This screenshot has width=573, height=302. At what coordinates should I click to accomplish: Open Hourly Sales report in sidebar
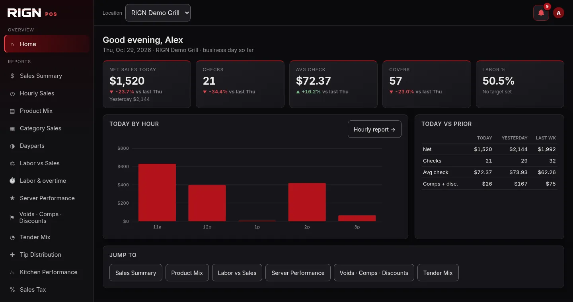(47, 93)
